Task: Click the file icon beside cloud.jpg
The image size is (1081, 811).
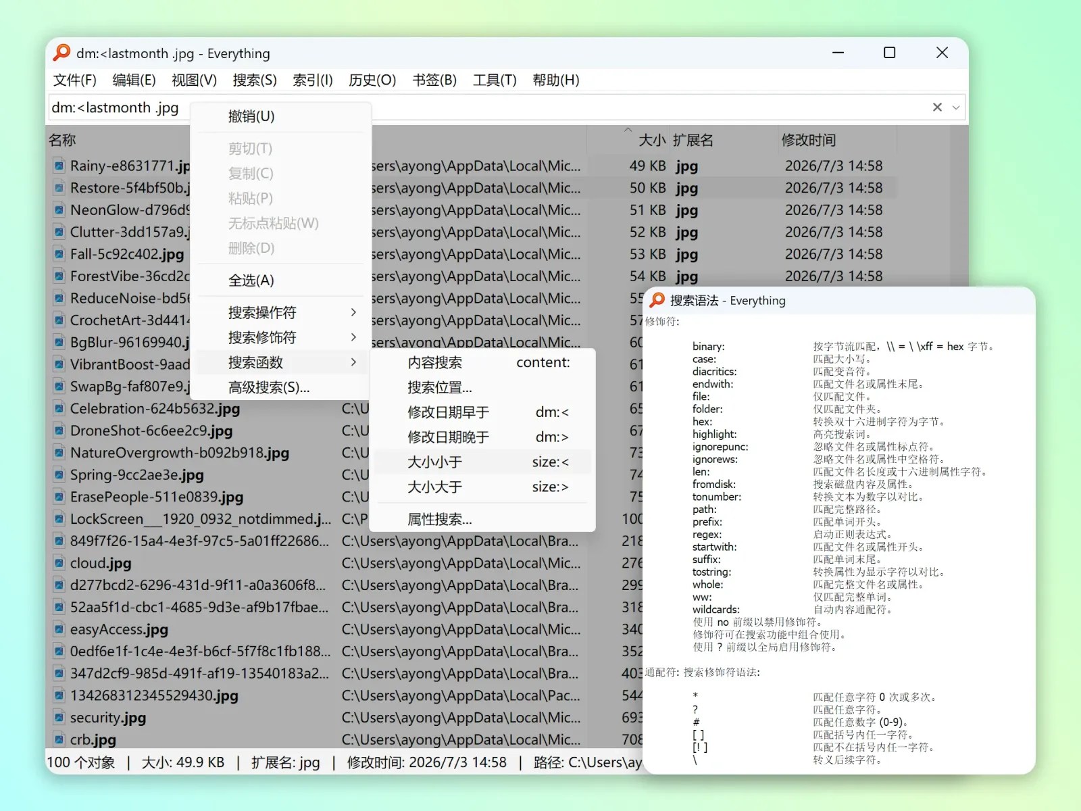Action: pyautogui.click(x=59, y=563)
